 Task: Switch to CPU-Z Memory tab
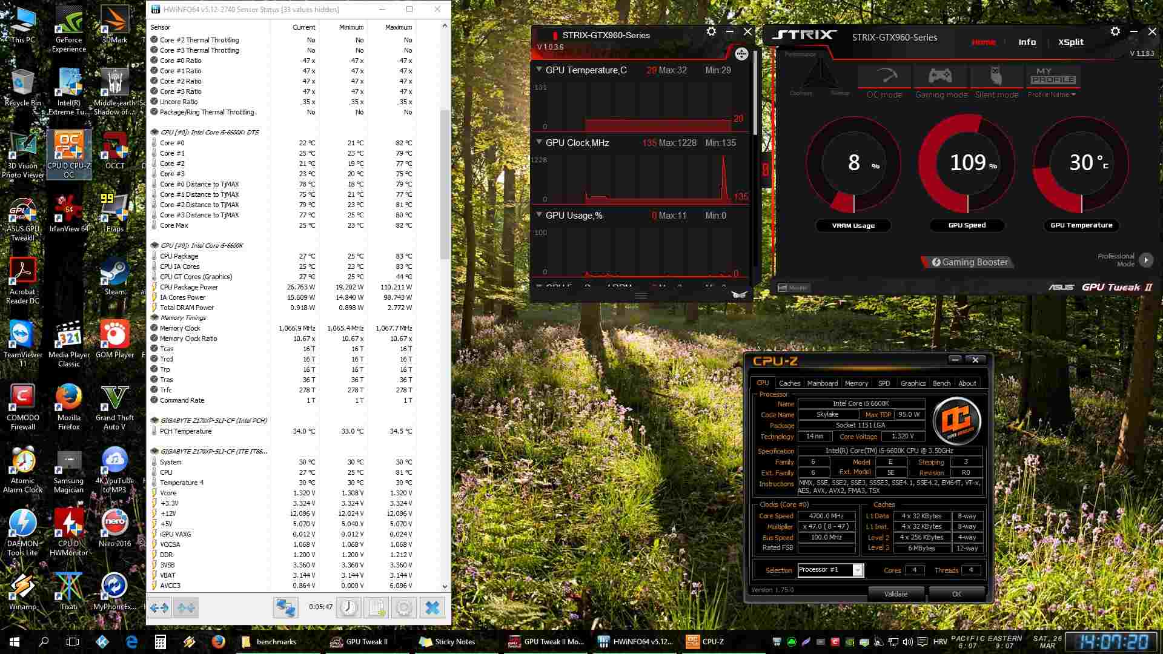(856, 383)
